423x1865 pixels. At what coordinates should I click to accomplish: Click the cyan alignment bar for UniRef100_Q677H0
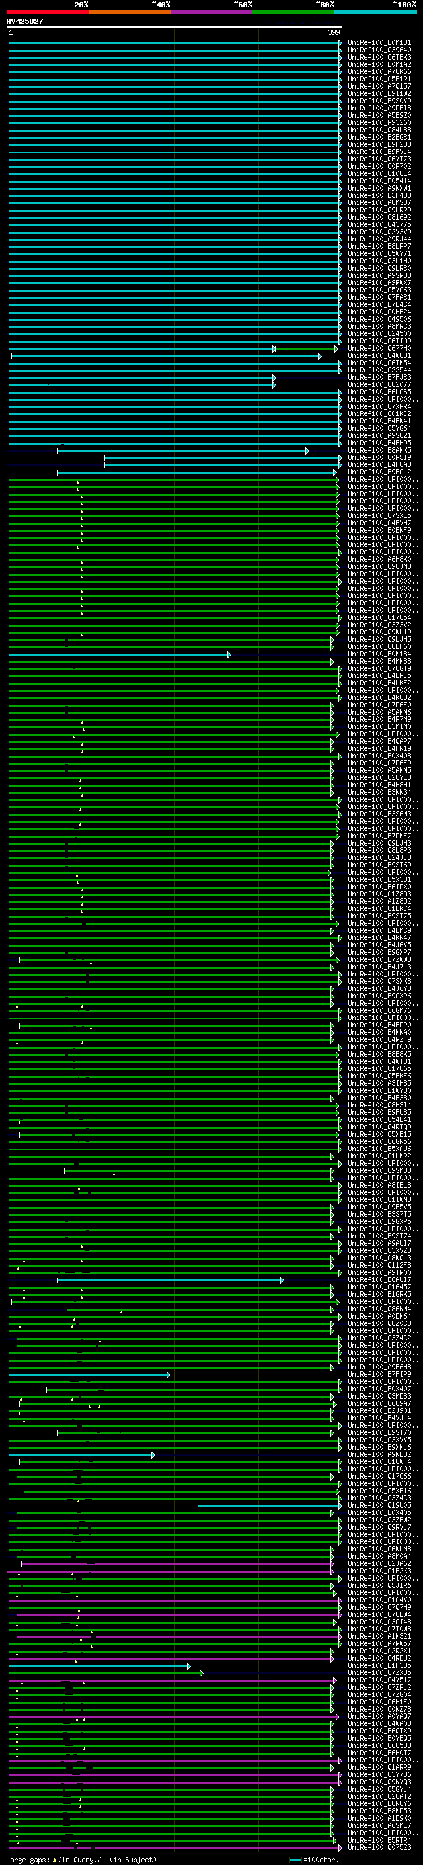point(141,349)
